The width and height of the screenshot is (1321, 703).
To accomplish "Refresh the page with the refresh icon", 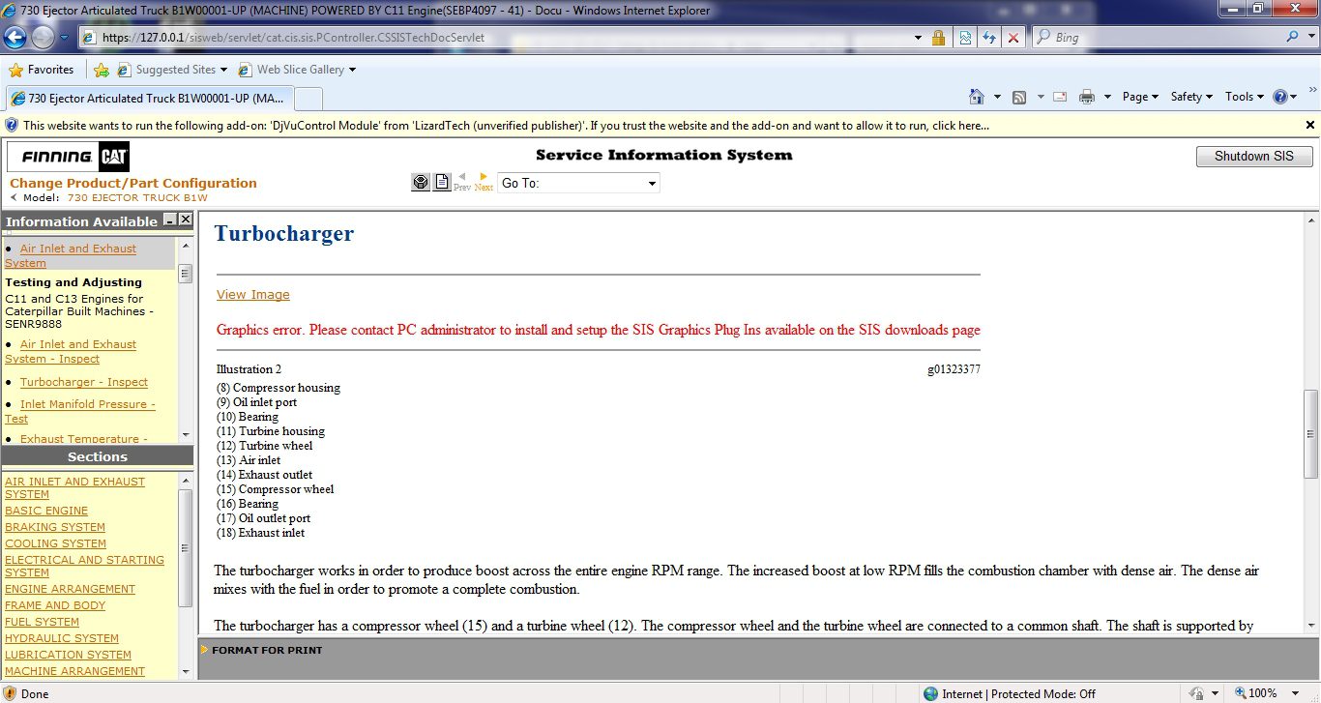I will point(988,38).
